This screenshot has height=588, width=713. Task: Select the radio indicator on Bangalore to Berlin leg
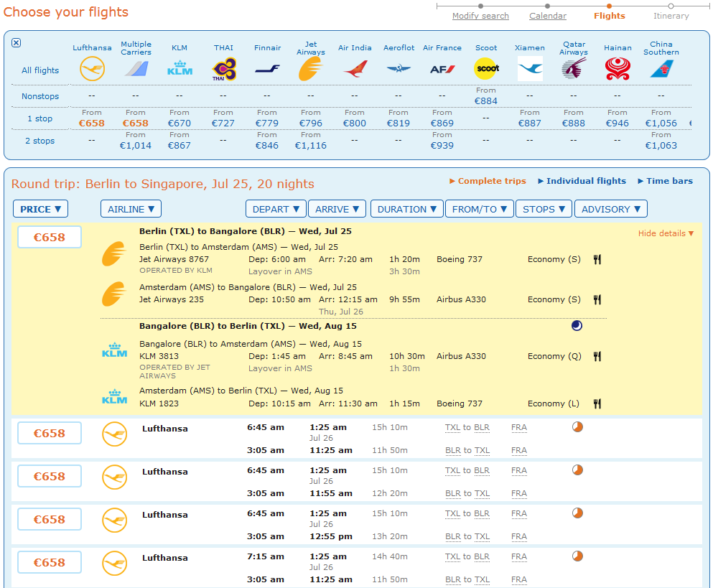[x=577, y=325]
